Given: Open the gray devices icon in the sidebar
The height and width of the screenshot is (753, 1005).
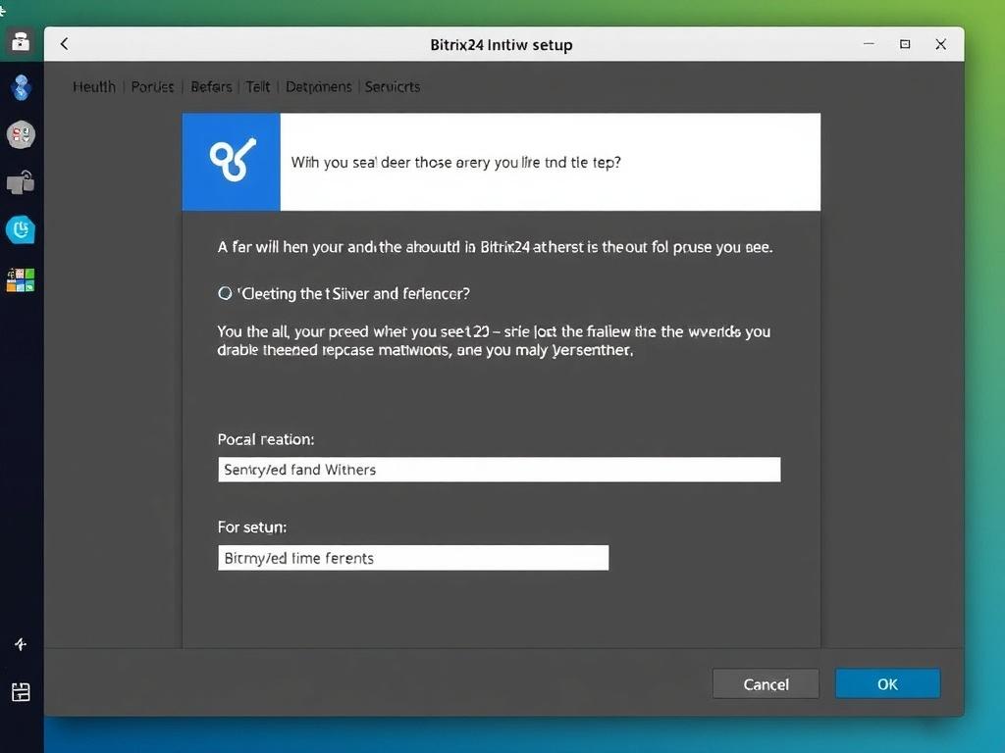Looking at the screenshot, I should point(21,182).
